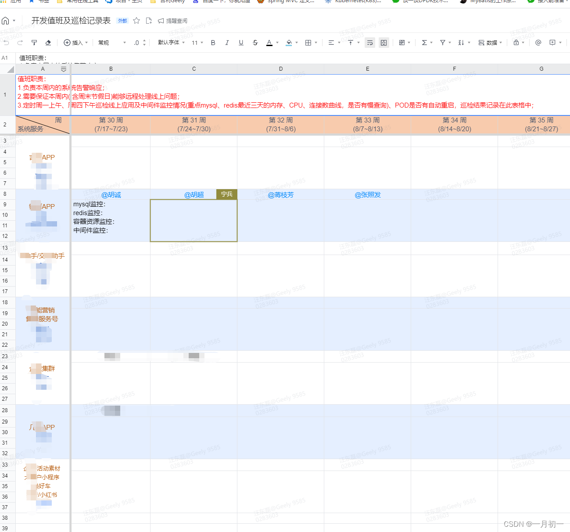
Task: Click the 外部 external tag
Action: click(122, 21)
